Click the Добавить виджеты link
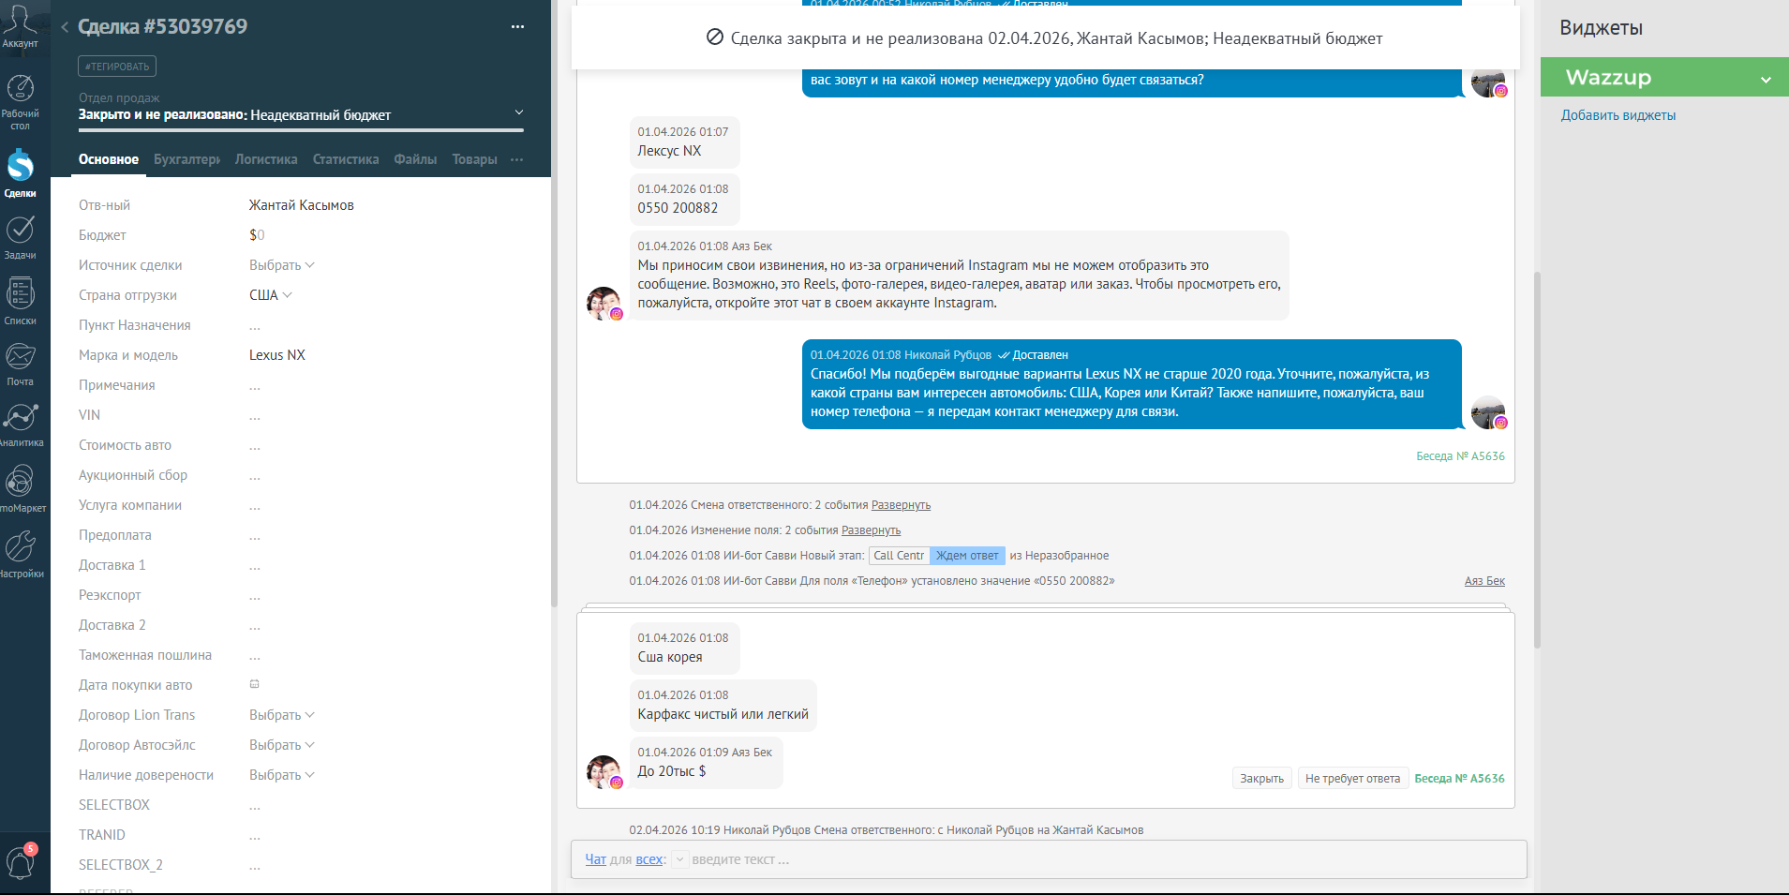1789x895 pixels. point(1618,115)
